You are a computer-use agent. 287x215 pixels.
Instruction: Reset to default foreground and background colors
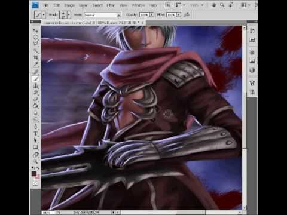click(33, 168)
